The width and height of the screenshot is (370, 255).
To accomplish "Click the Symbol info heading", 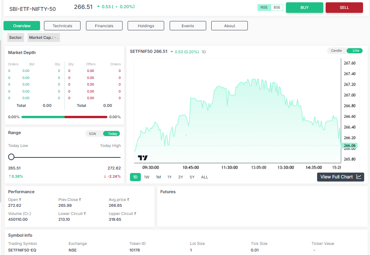I will point(20,235).
